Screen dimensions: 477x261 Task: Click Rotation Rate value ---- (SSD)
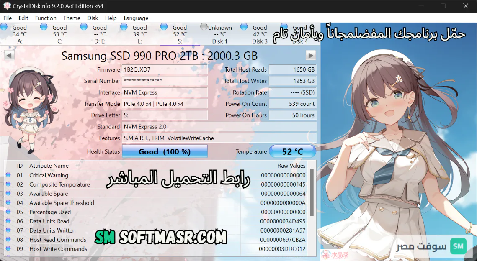click(x=292, y=92)
